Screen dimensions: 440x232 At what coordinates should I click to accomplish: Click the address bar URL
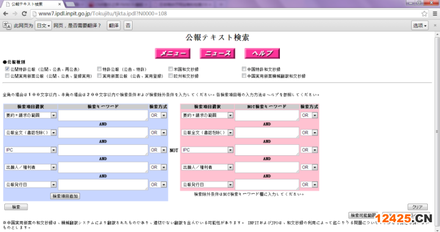(x=103, y=13)
